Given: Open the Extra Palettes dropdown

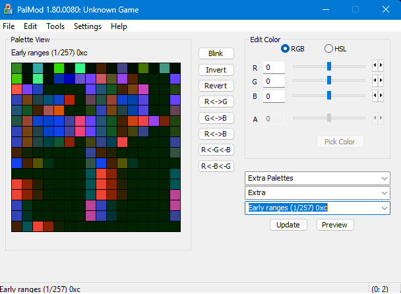Looking at the screenshot, I should [317, 178].
